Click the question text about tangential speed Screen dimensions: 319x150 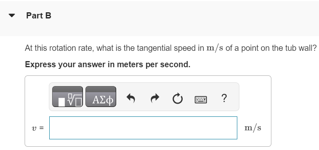[x=171, y=48]
